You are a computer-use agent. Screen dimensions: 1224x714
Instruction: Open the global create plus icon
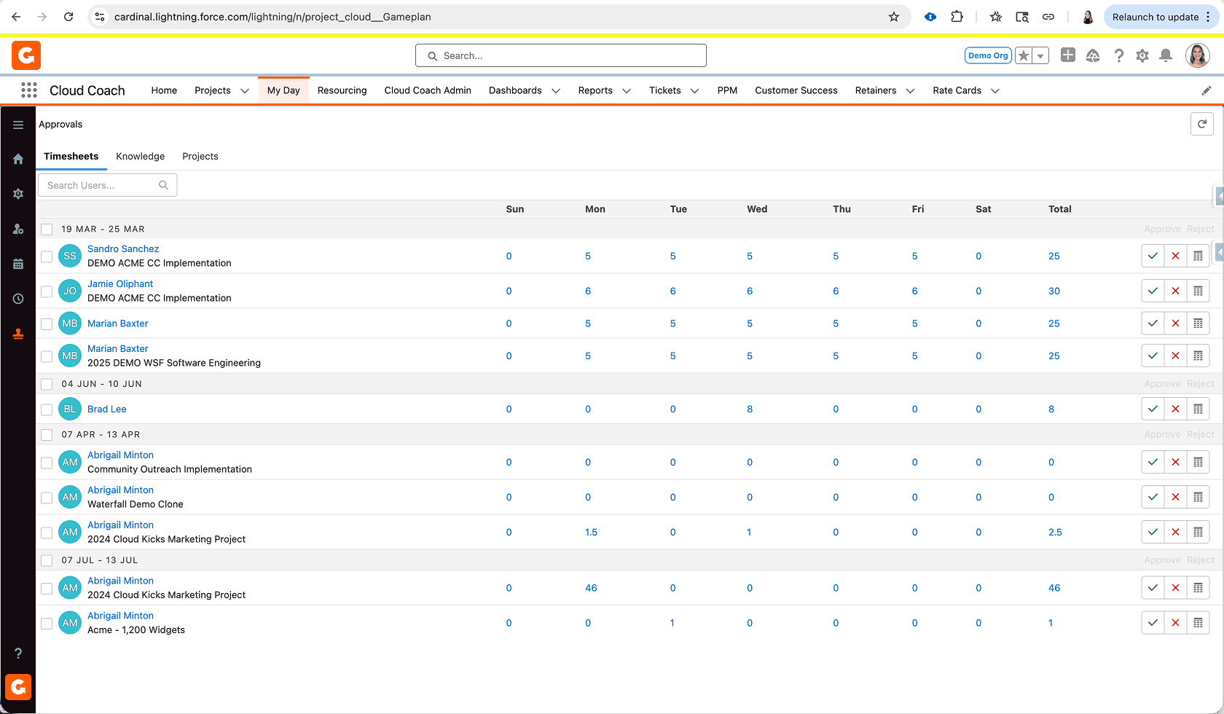coord(1068,55)
